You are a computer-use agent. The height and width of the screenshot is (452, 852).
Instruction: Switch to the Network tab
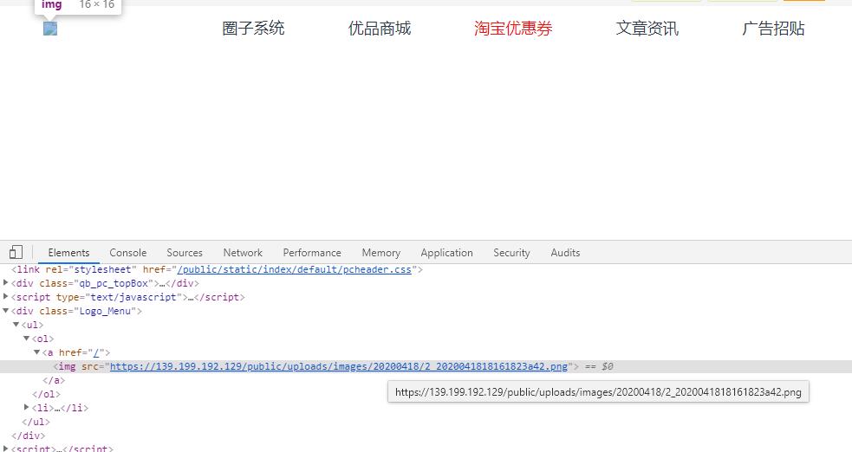[243, 253]
